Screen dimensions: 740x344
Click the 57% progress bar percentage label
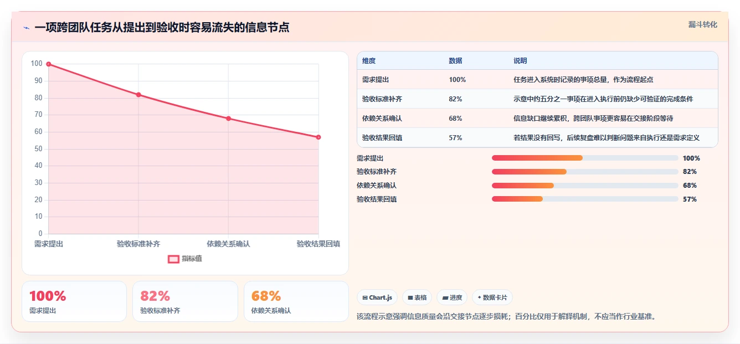pyautogui.click(x=690, y=199)
